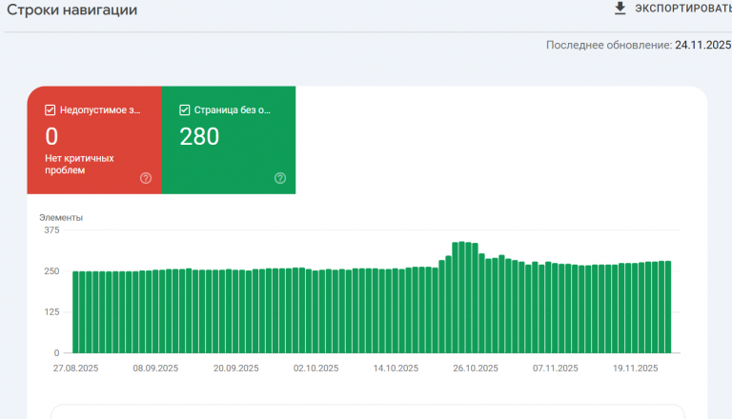This screenshot has height=419, width=732.
Task: Uncheck the Страница без о... checkbox
Action: [184, 110]
